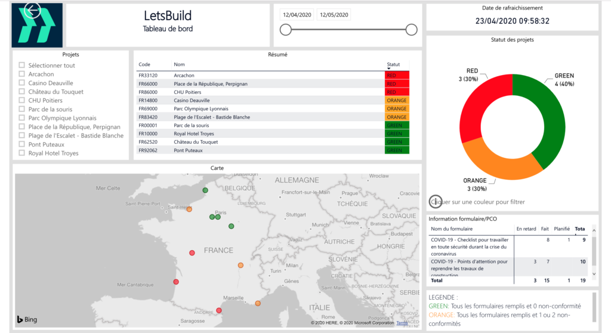Click sort arrow above Statut column

389,69
